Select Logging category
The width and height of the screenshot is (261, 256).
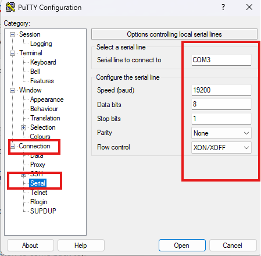[41, 44]
